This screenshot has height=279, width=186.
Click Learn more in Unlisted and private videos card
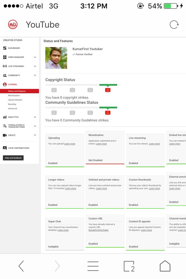pyautogui.click(x=101, y=188)
